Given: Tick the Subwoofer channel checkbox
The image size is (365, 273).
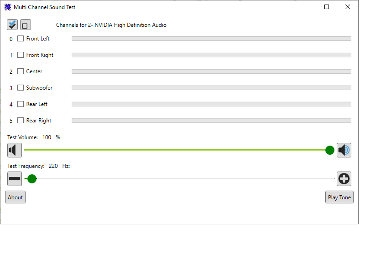Looking at the screenshot, I should pyautogui.click(x=21, y=88).
